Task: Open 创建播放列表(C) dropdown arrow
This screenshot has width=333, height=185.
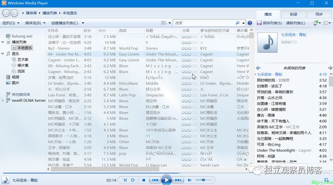Action: 83,23
